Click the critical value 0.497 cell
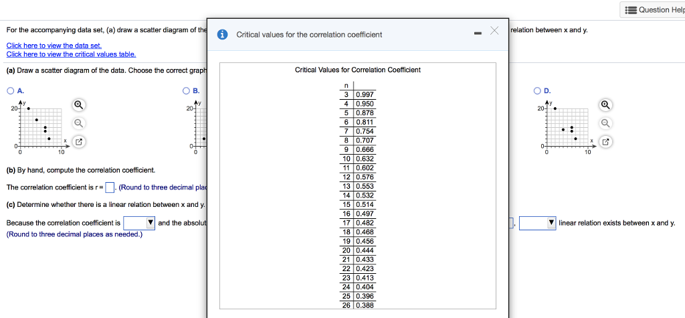 (x=365, y=214)
